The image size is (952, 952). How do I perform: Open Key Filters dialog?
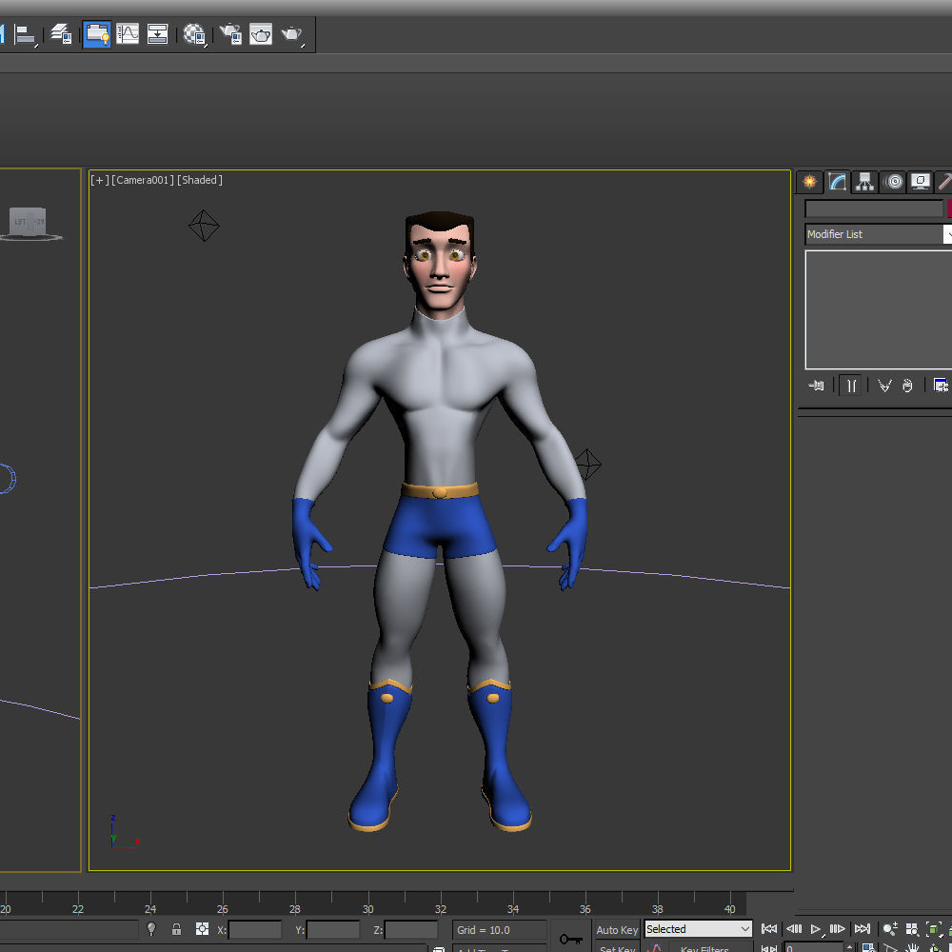(x=704, y=948)
